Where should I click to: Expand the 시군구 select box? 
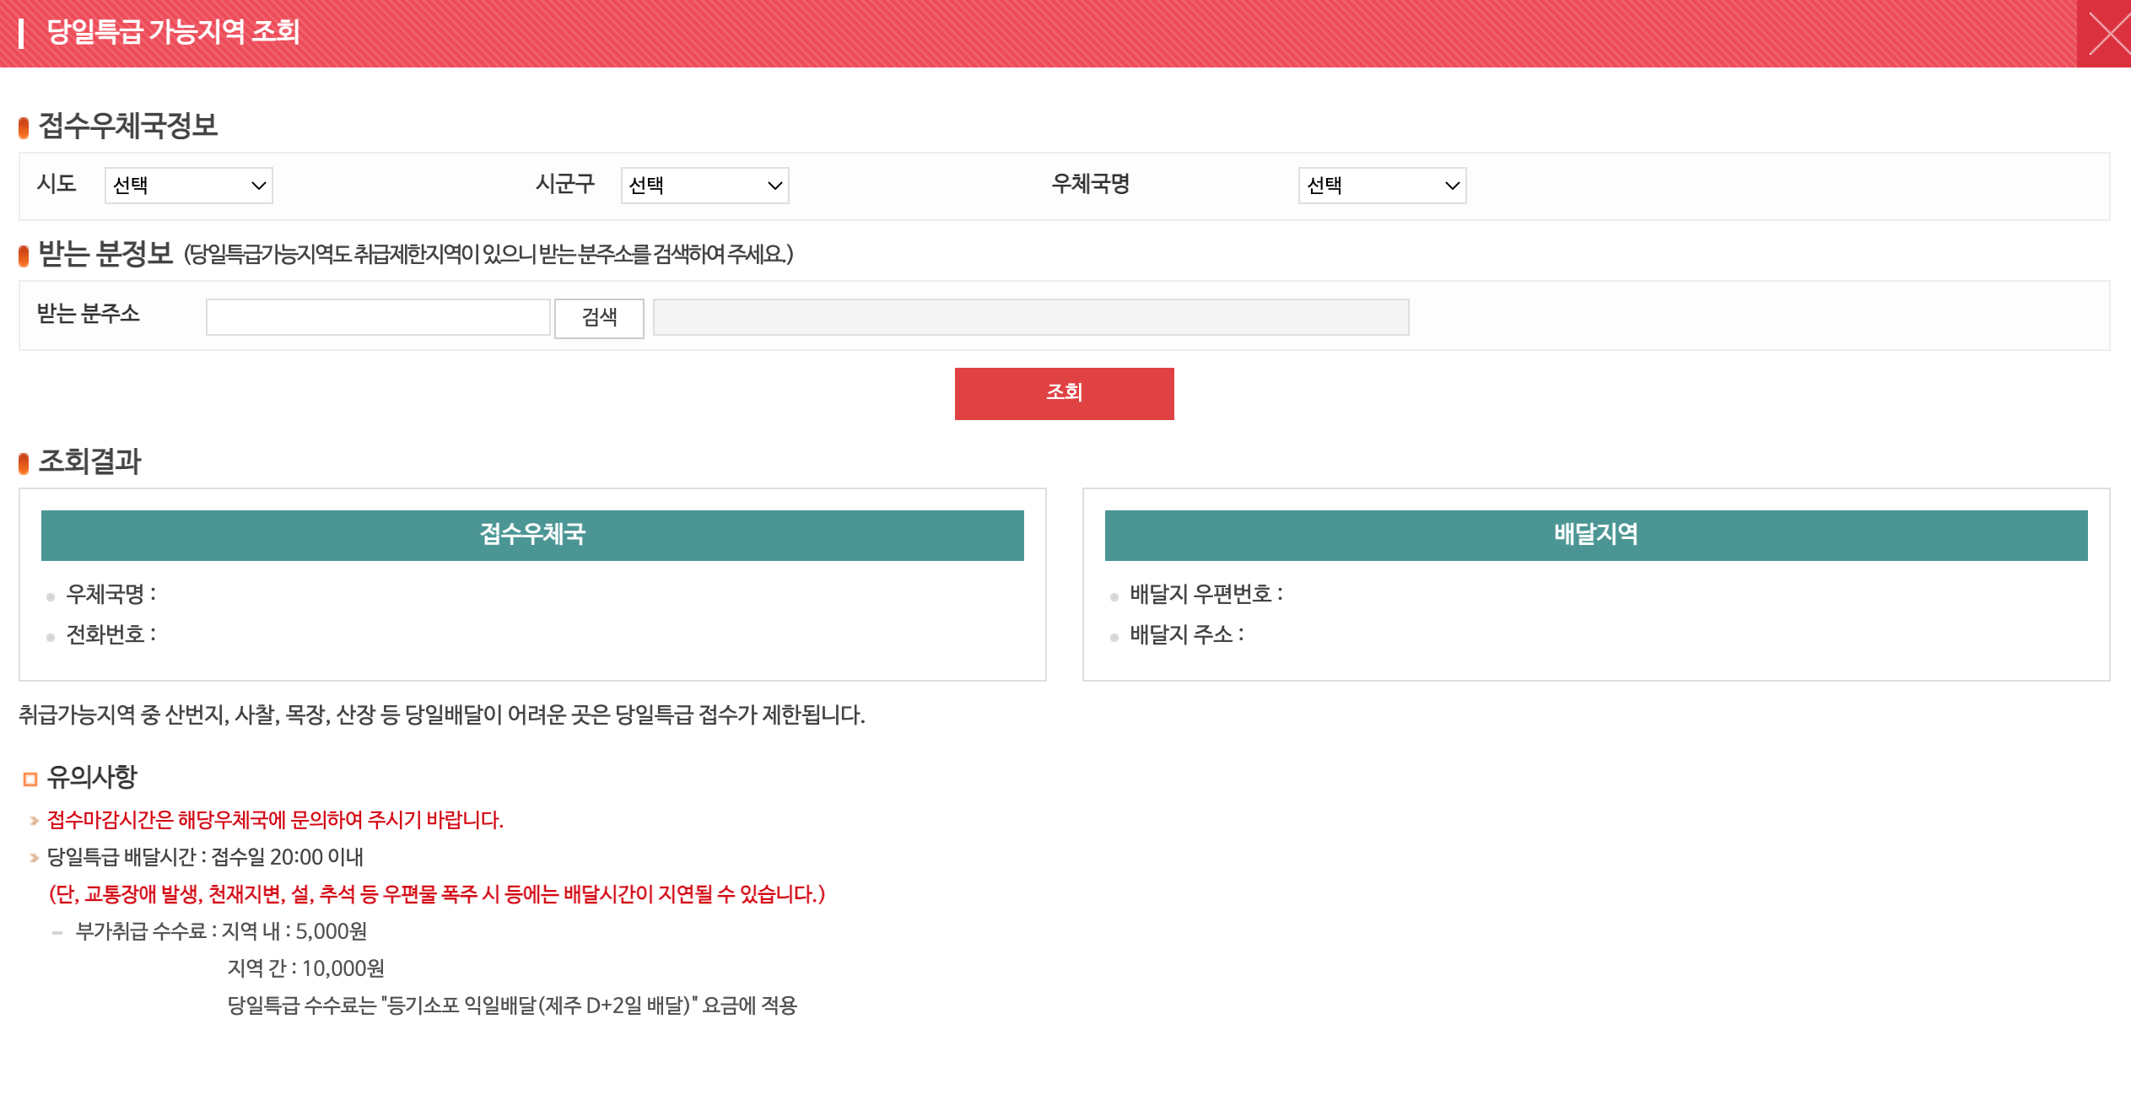pyautogui.click(x=704, y=186)
